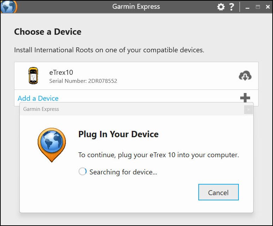Select the eTrex10 device name
The width and height of the screenshot is (273, 226).
coord(61,73)
